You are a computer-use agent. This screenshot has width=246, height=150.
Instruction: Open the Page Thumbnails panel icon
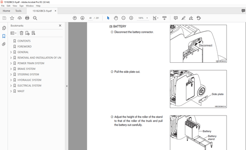pos(4,28)
